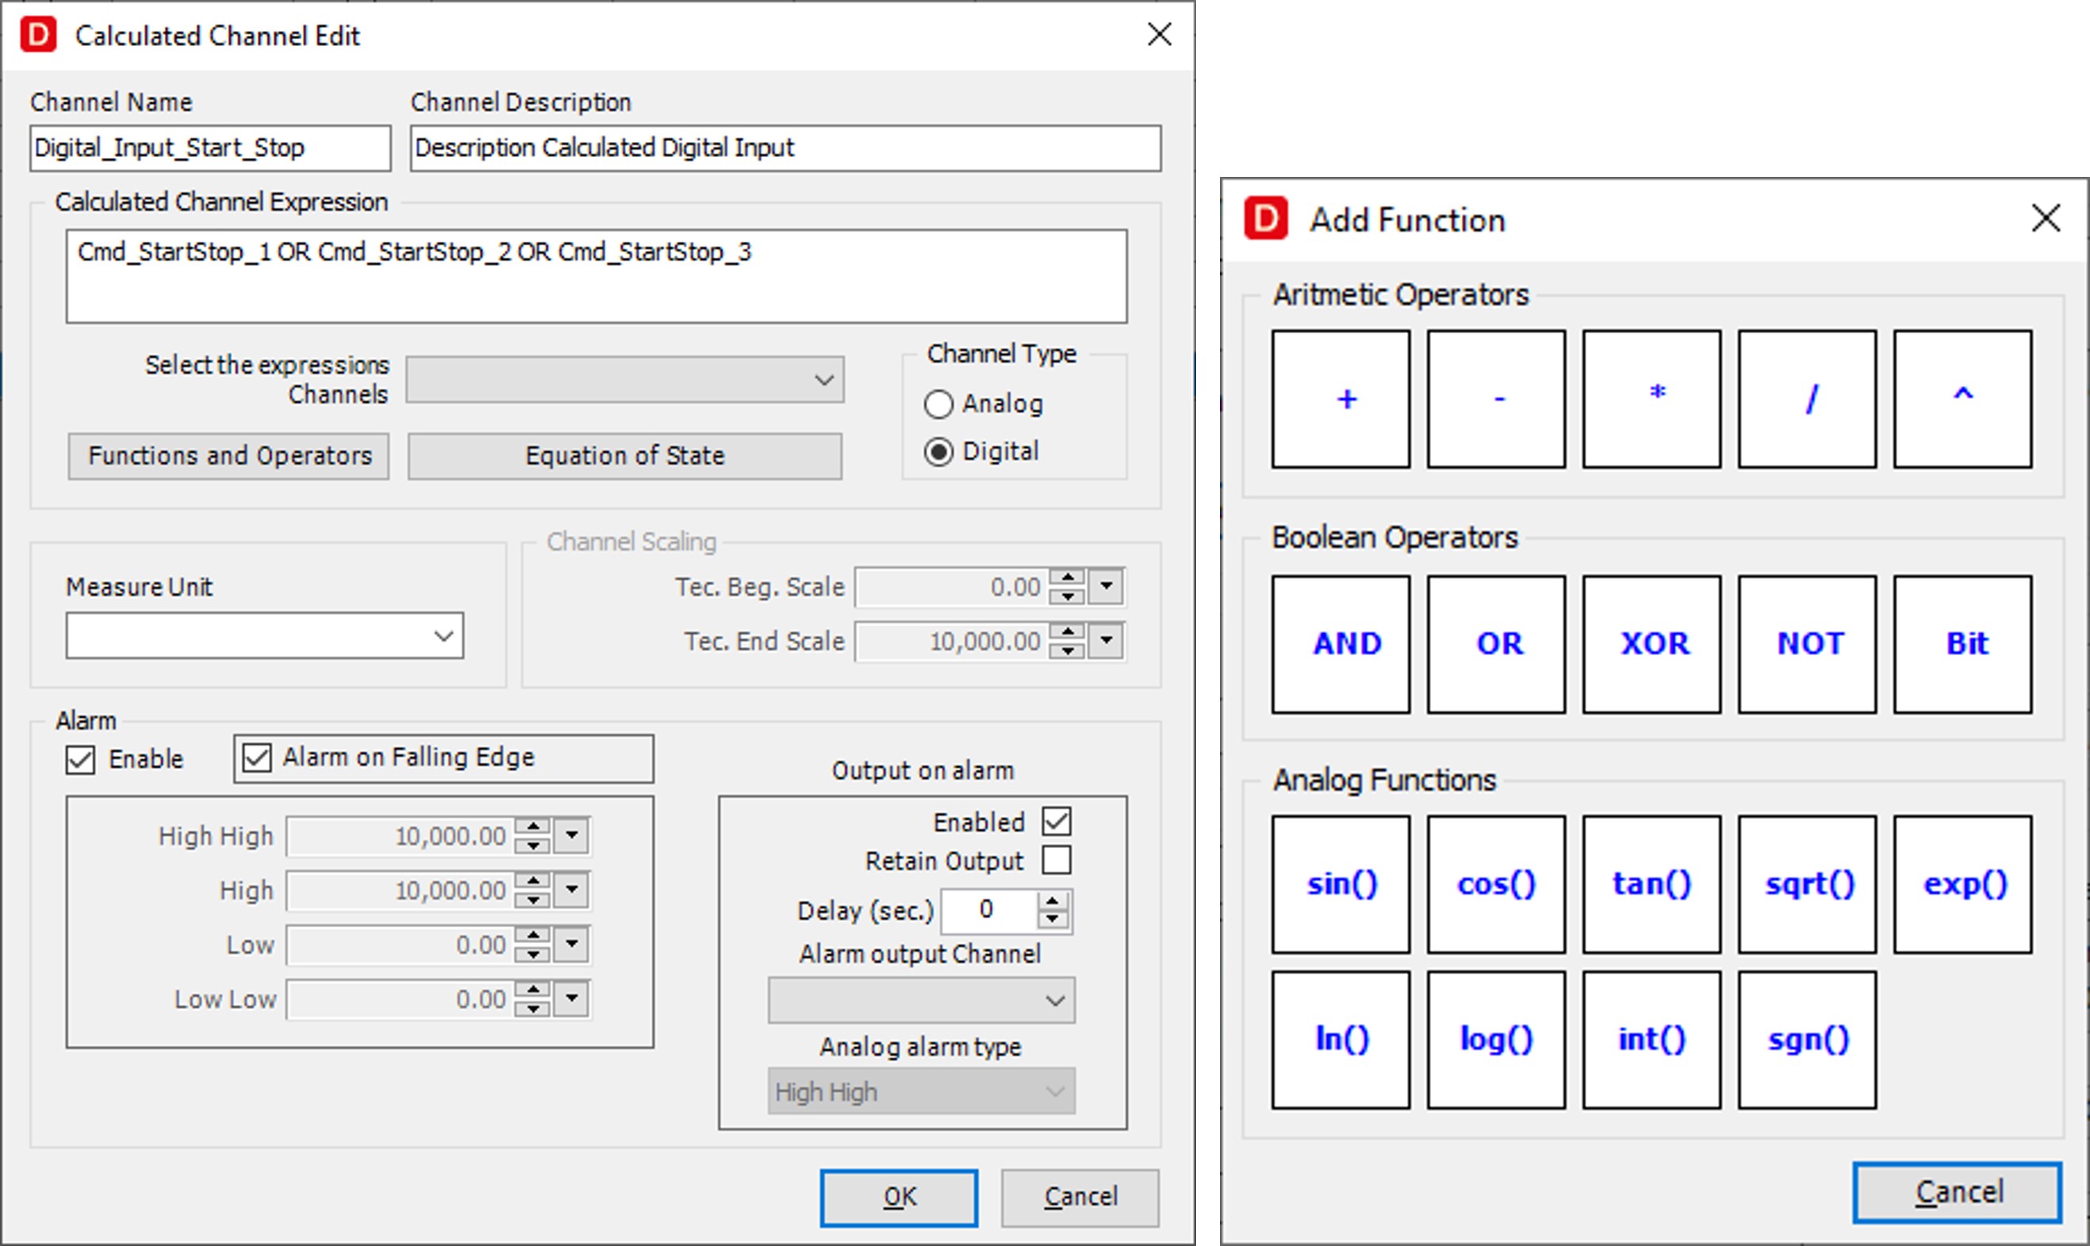Image resolution: width=2090 pixels, height=1246 pixels.
Task: Insert the cos() analog function
Action: (x=1495, y=884)
